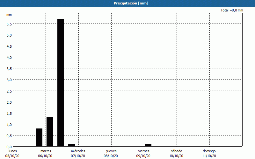The height and width of the screenshot is (159, 255).
Task: Click the small bar at viernes
Action: click(x=148, y=145)
